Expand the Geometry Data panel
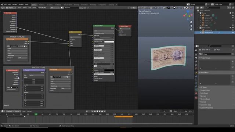The width and height of the screenshot is (235, 132). tap(206, 105)
